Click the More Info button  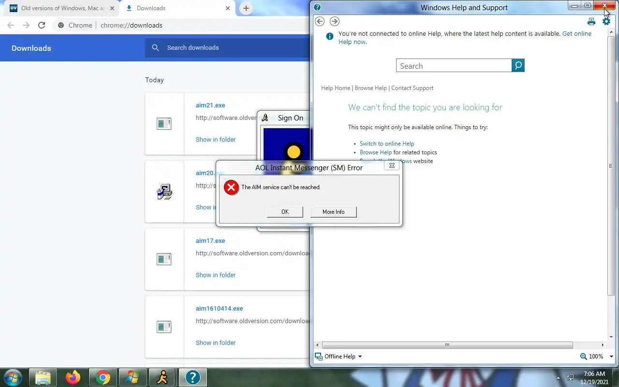pyautogui.click(x=334, y=212)
